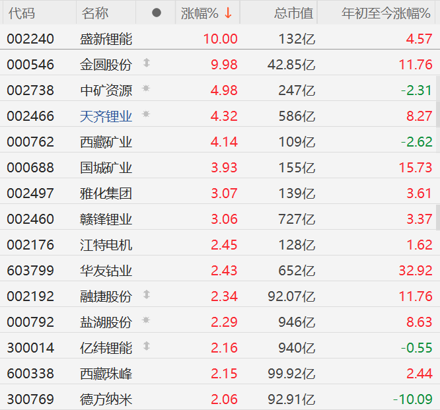Click the 金圆股份 name
Screen dimensions: 440x410
coord(106,65)
